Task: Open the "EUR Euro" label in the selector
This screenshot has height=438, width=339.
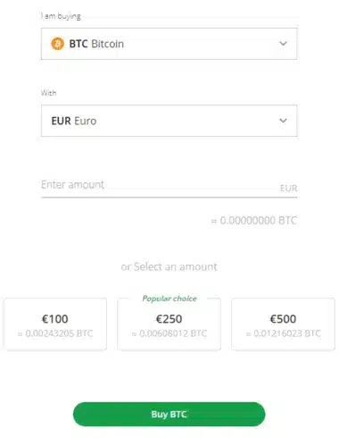Action: point(74,121)
